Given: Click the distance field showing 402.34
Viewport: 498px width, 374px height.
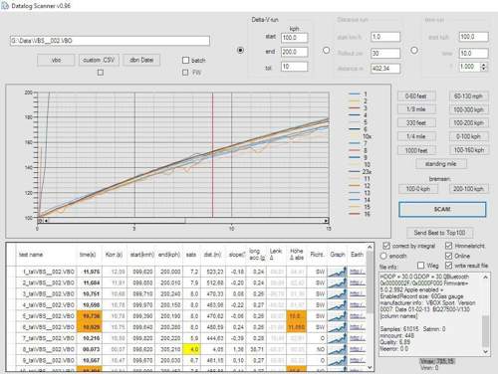Looking at the screenshot, I should point(385,69).
